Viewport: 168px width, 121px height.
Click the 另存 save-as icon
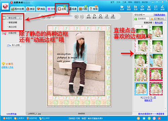coord(135,8)
